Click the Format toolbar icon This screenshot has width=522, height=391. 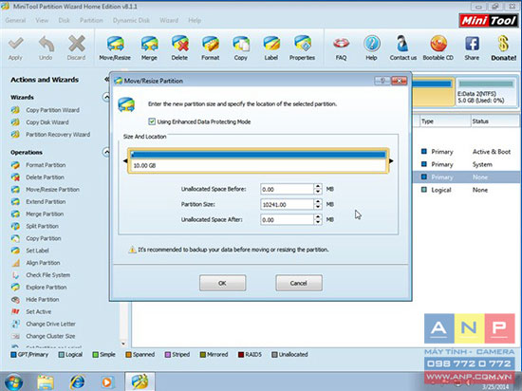[211, 47]
